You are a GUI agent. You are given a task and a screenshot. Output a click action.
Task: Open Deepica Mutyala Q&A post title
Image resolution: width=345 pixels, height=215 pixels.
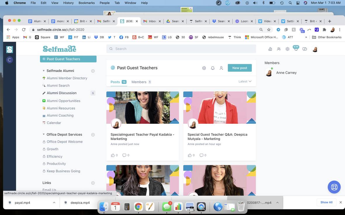pos(218,137)
